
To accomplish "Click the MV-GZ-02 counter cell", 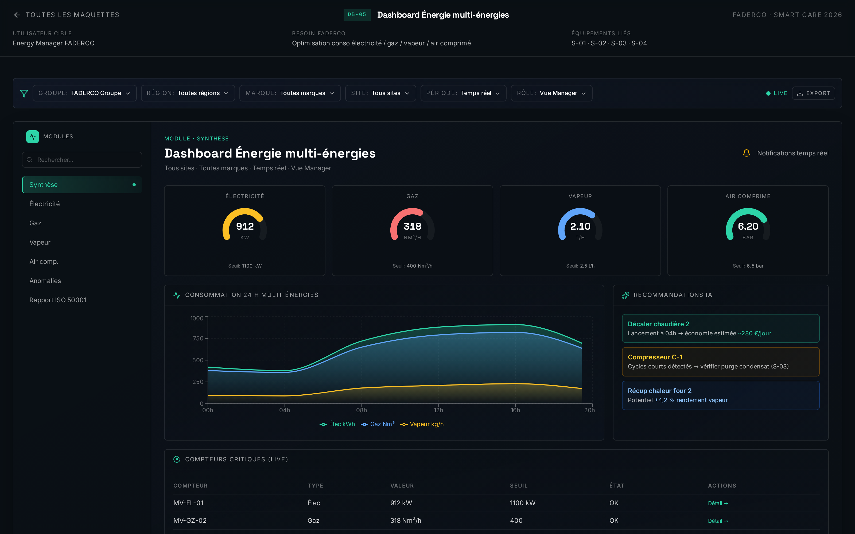I will click(190, 521).
